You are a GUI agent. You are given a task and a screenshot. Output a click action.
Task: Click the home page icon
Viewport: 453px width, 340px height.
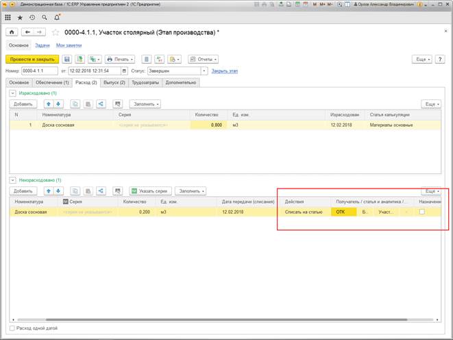point(11,32)
